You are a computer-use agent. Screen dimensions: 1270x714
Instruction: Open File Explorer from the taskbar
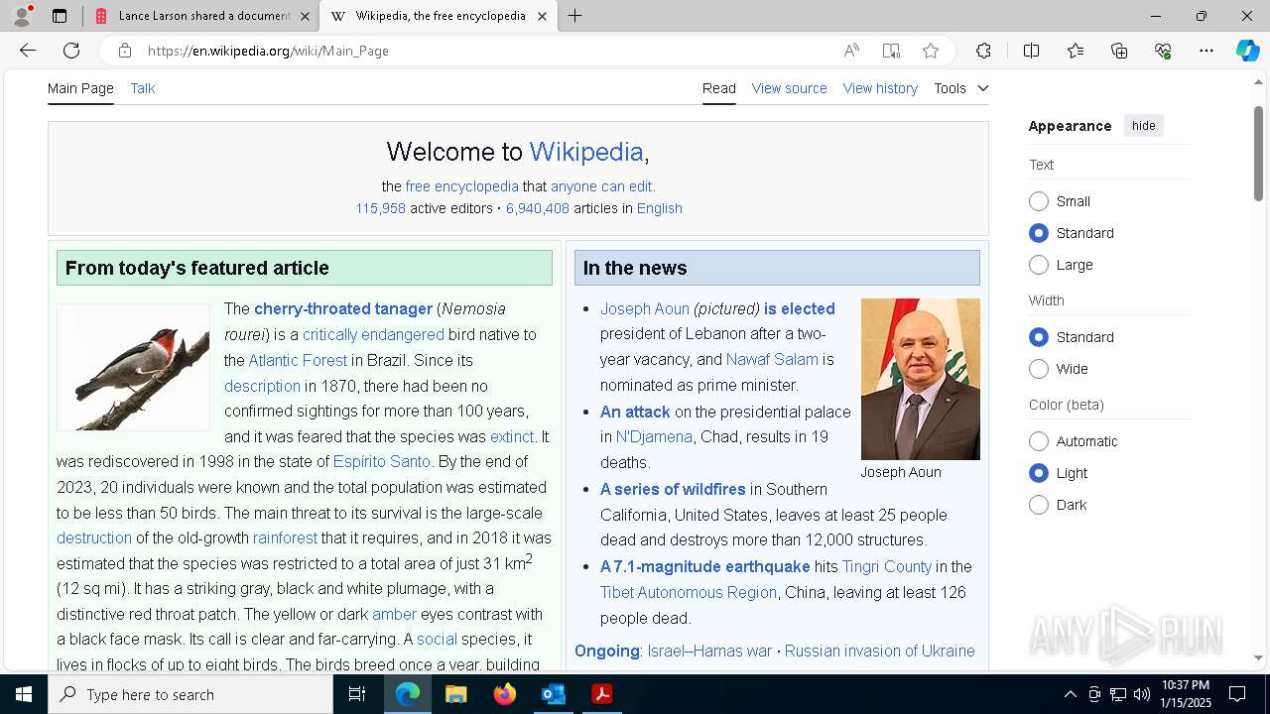pyautogui.click(x=456, y=694)
